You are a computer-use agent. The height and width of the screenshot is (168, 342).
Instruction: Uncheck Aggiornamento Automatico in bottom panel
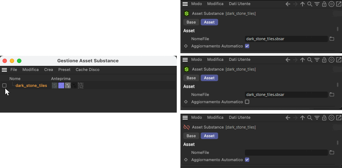[x=247, y=160]
